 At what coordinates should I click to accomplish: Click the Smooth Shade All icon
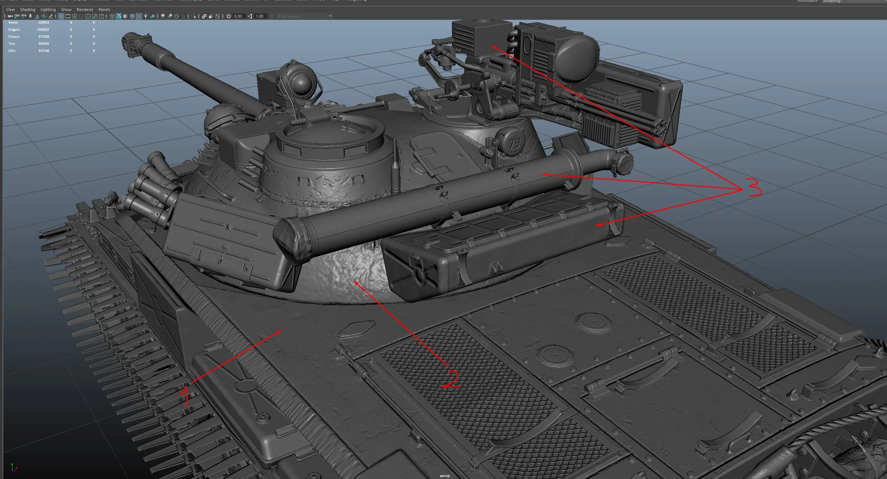[119, 16]
